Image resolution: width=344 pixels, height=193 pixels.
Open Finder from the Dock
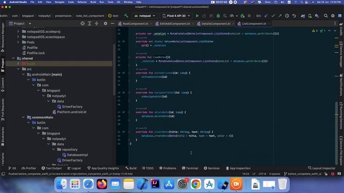(x=61, y=184)
